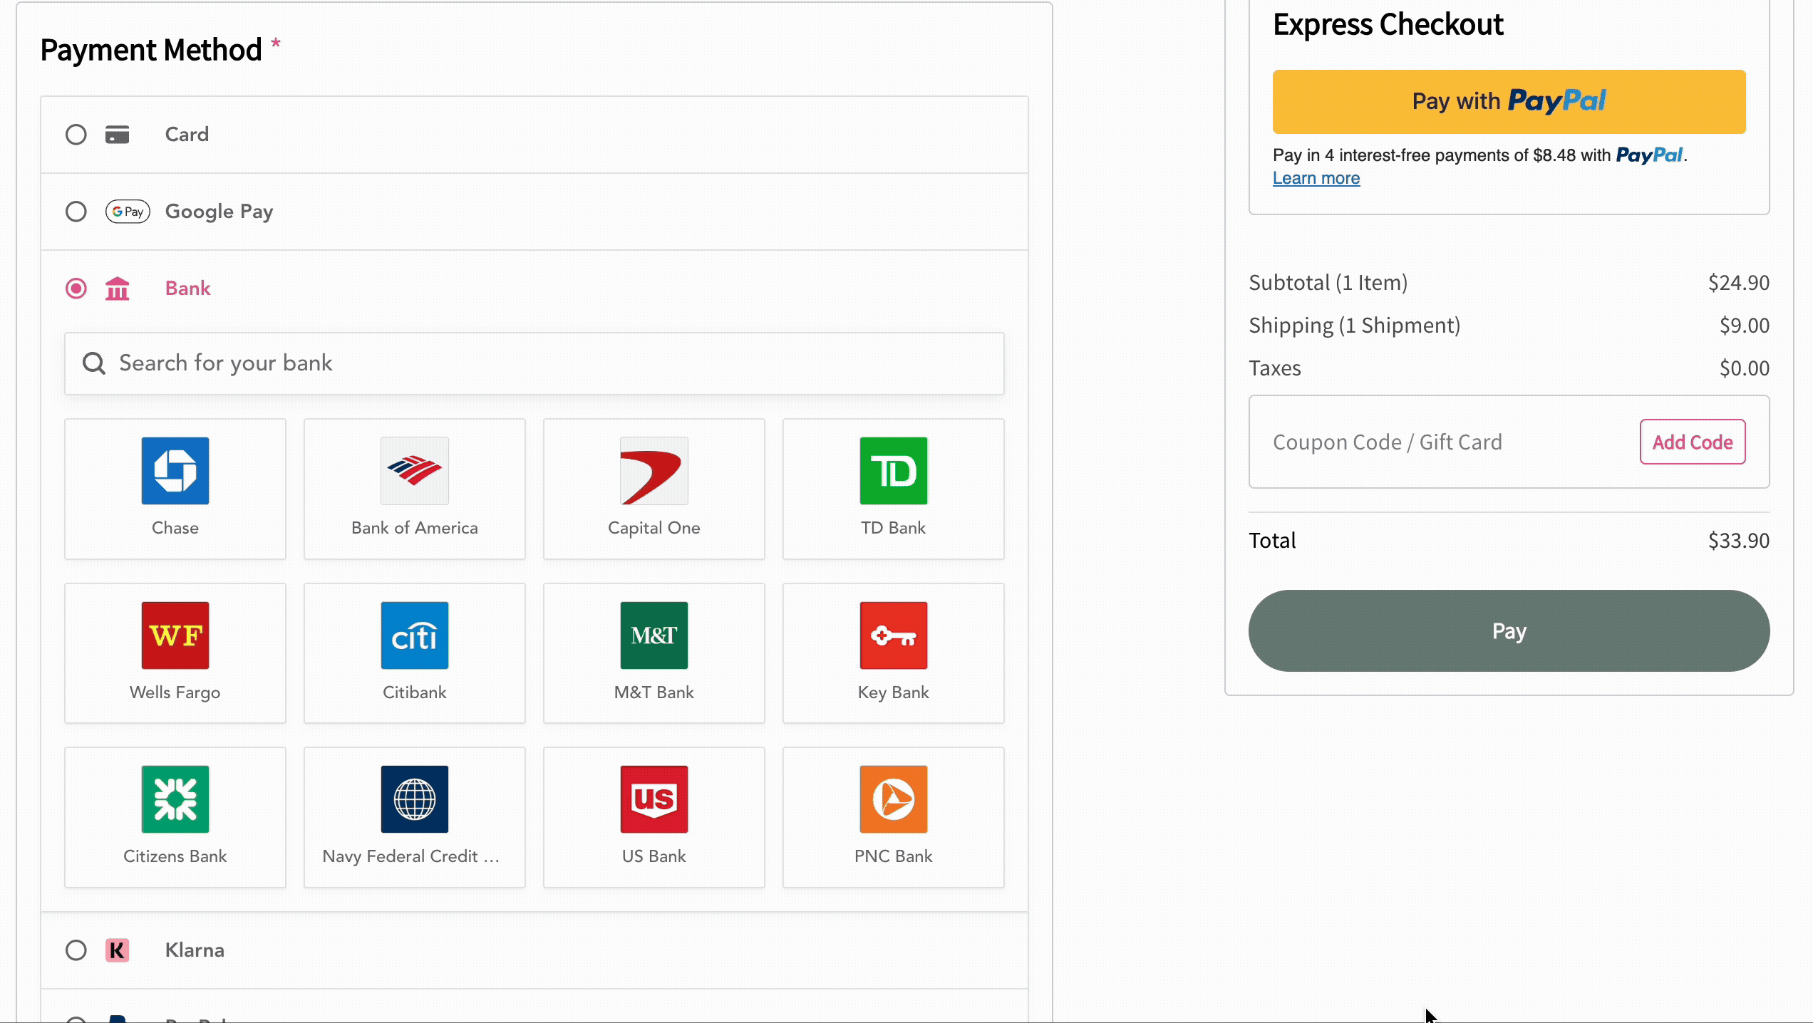The image size is (1813, 1023).
Task: Click the Search for your bank field
Action: pos(534,363)
